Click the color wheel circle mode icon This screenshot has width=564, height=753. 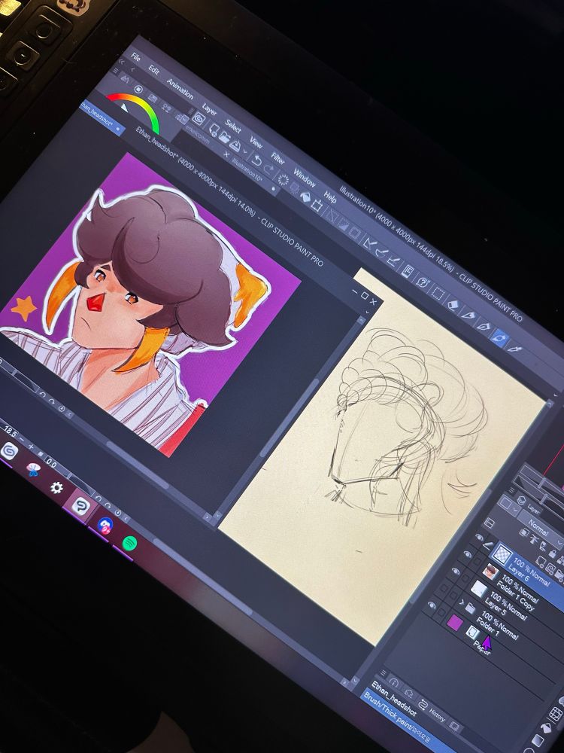[x=138, y=90]
